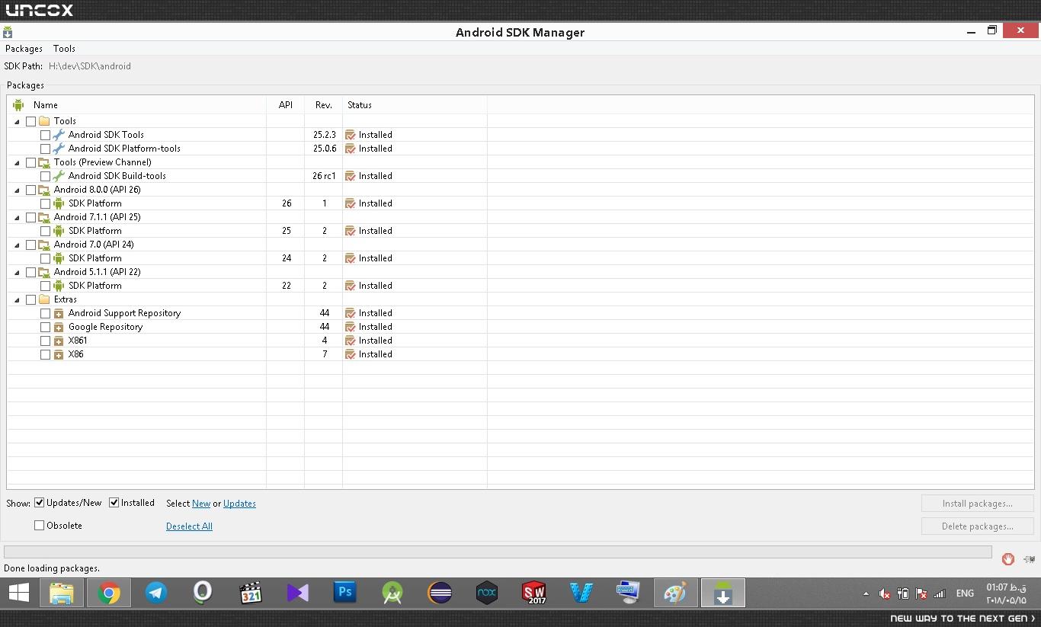Open the Packages menu in the menu bar
Viewport: 1041px width, 627px height.
point(24,49)
